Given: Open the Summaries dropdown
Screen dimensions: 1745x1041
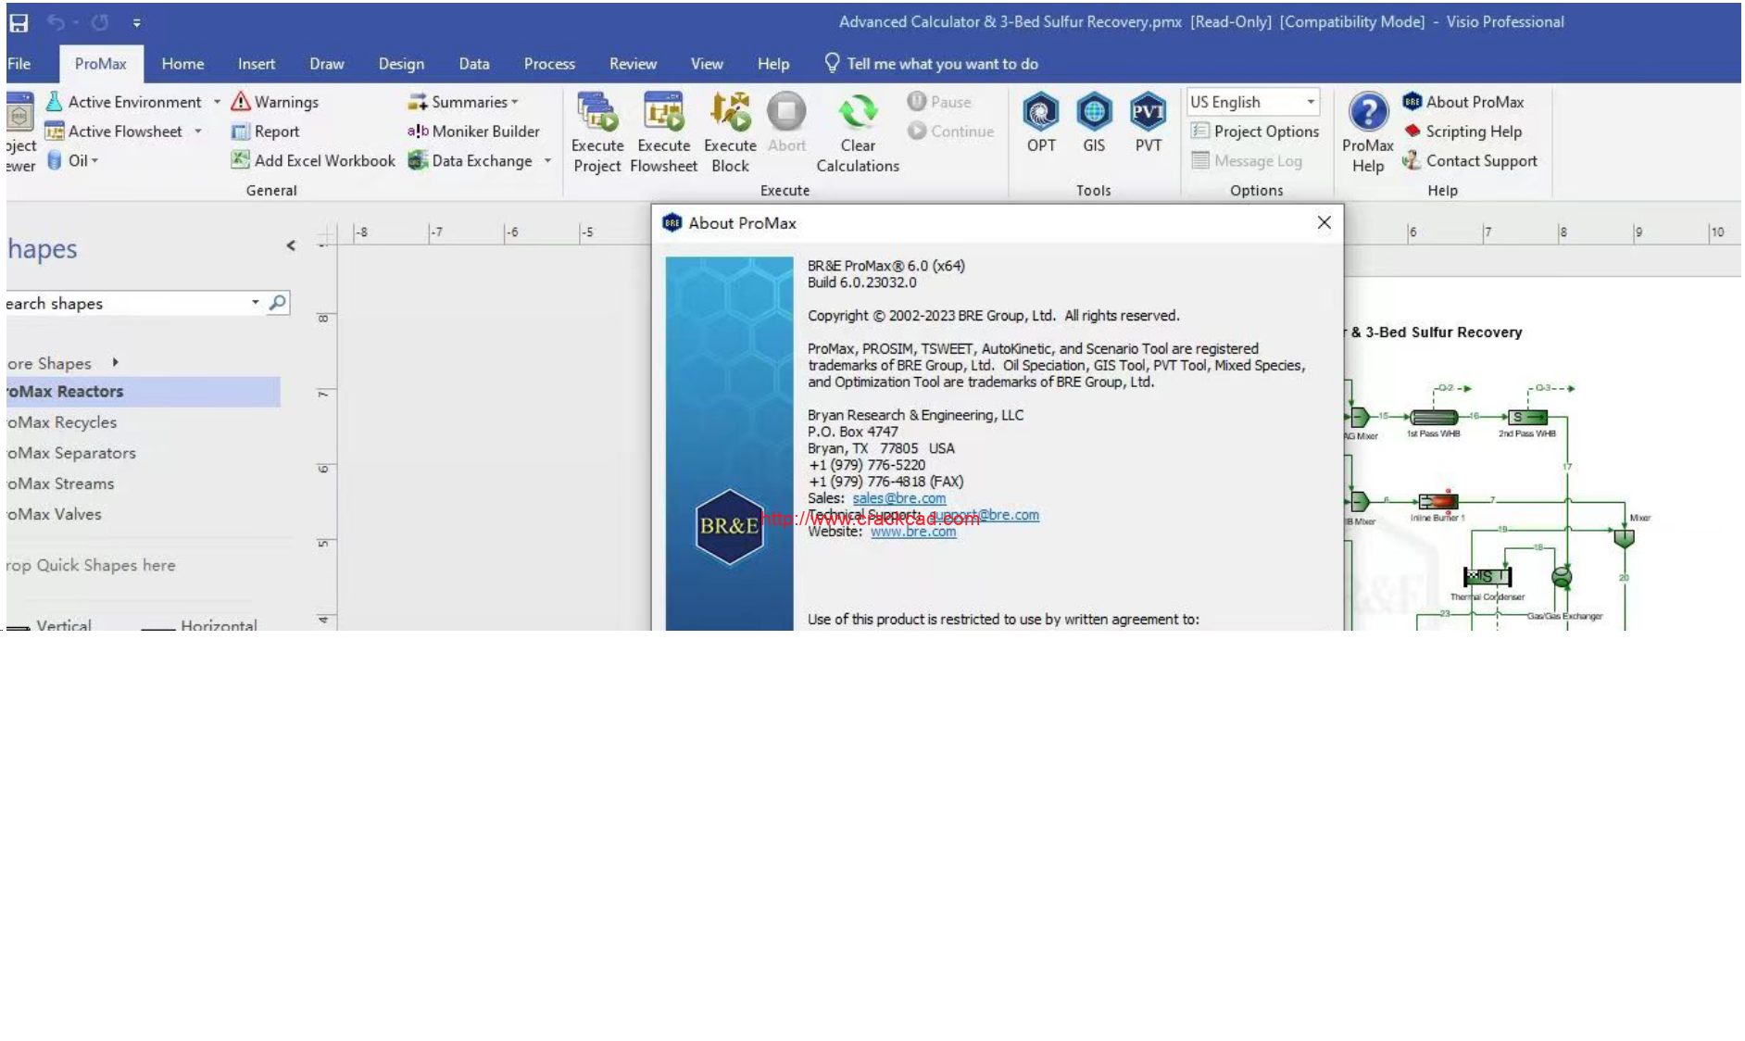Looking at the screenshot, I should pos(464,102).
